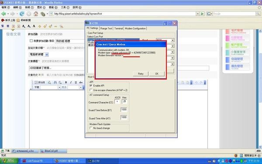Click the Firefox address bar

[x=123, y=14]
